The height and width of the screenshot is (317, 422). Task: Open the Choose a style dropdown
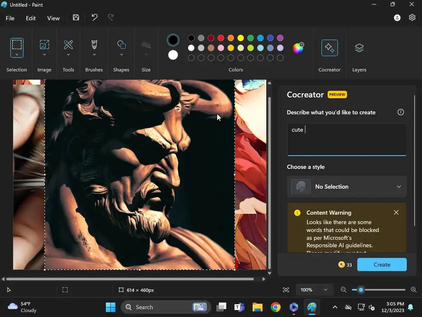pos(347,187)
